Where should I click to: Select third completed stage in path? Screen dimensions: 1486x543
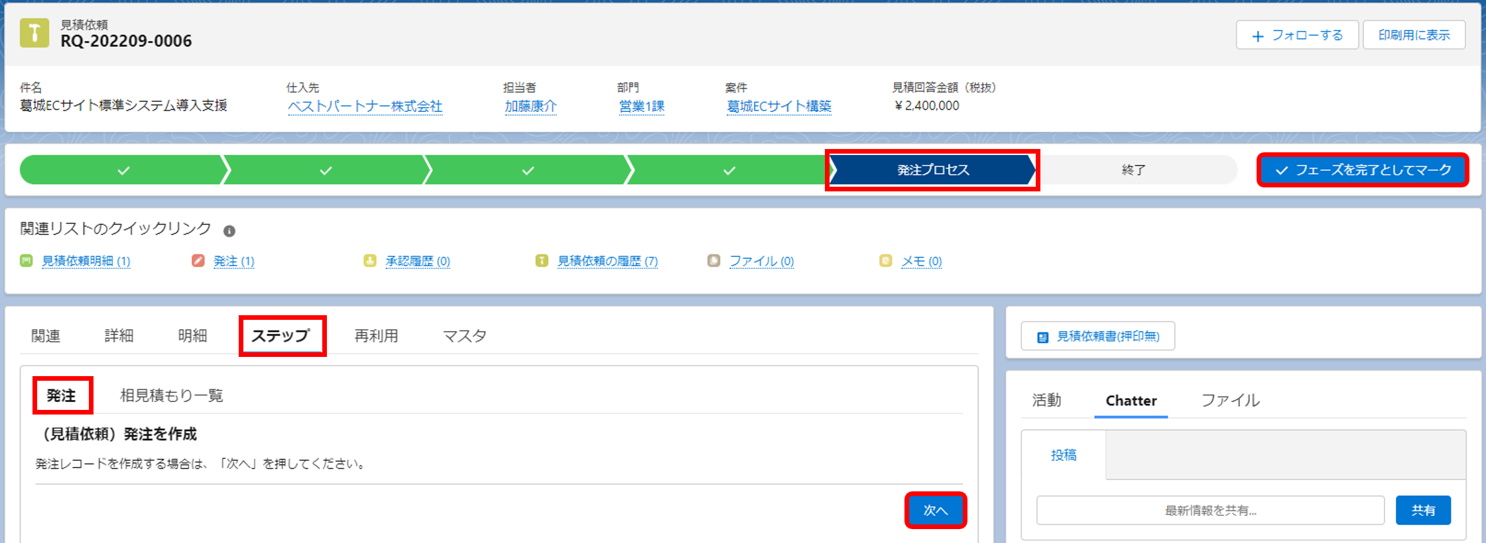528,170
